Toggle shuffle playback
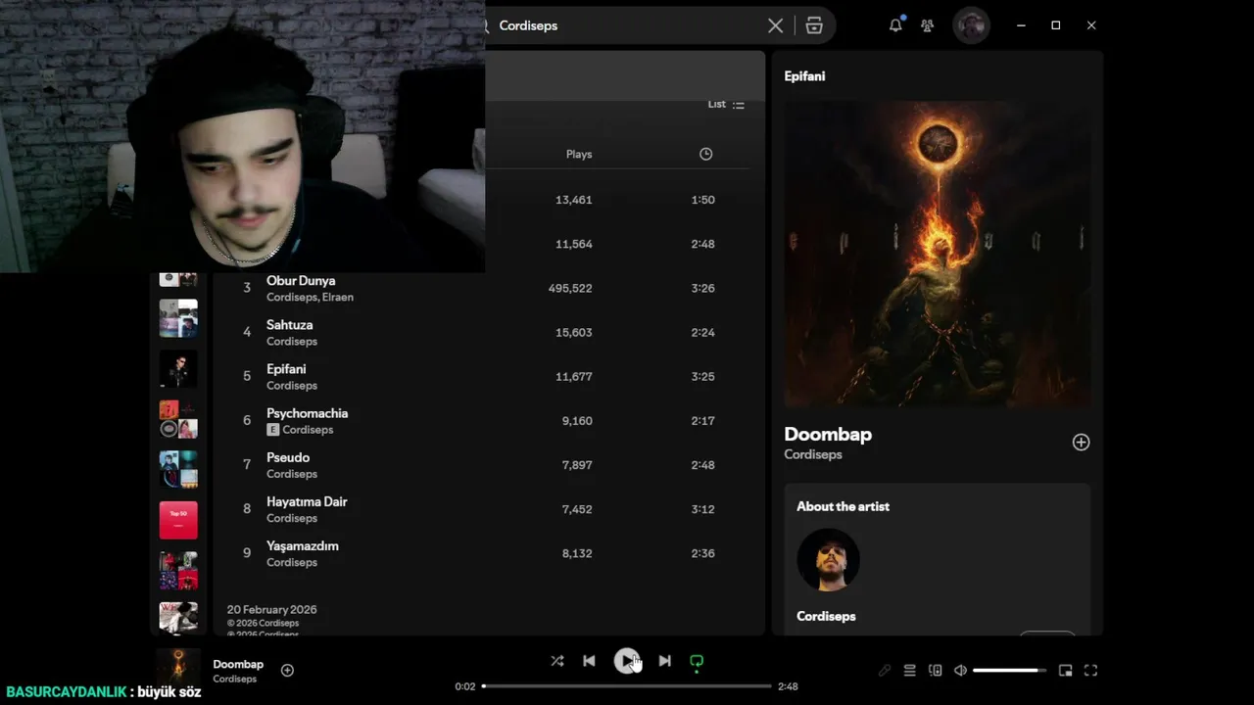 pos(557,661)
